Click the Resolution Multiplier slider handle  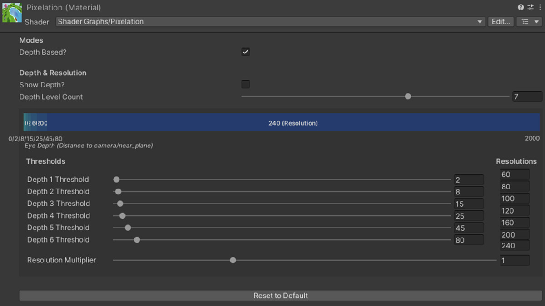[233, 260]
